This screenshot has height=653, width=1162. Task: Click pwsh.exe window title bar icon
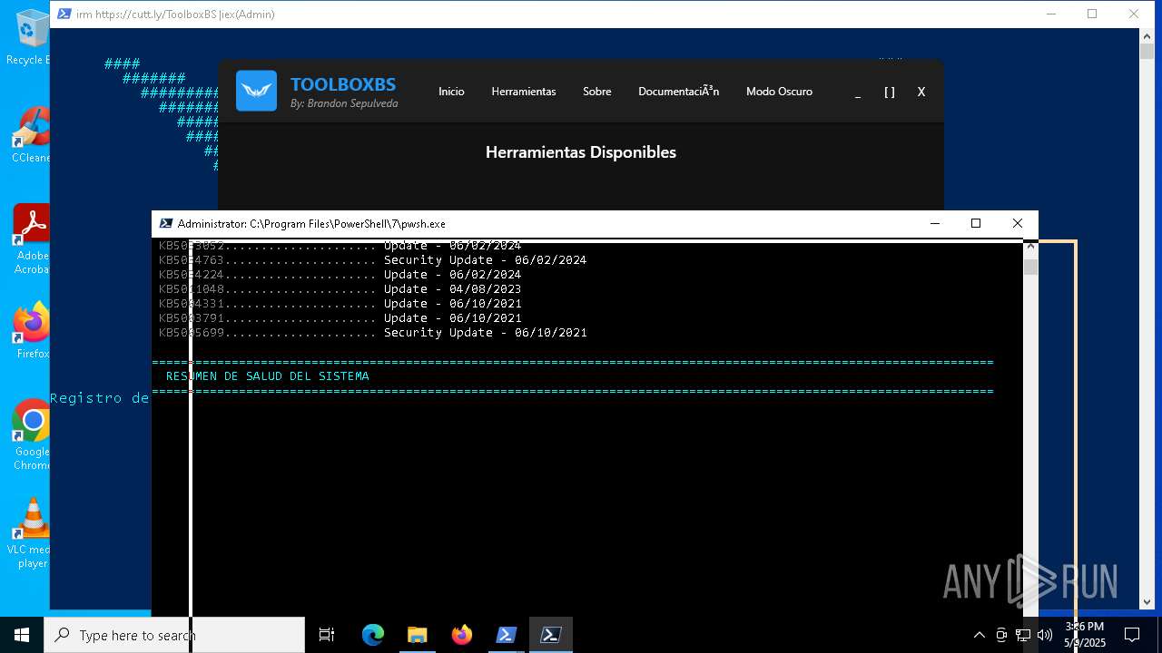pyautogui.click(x=166, y=223)
